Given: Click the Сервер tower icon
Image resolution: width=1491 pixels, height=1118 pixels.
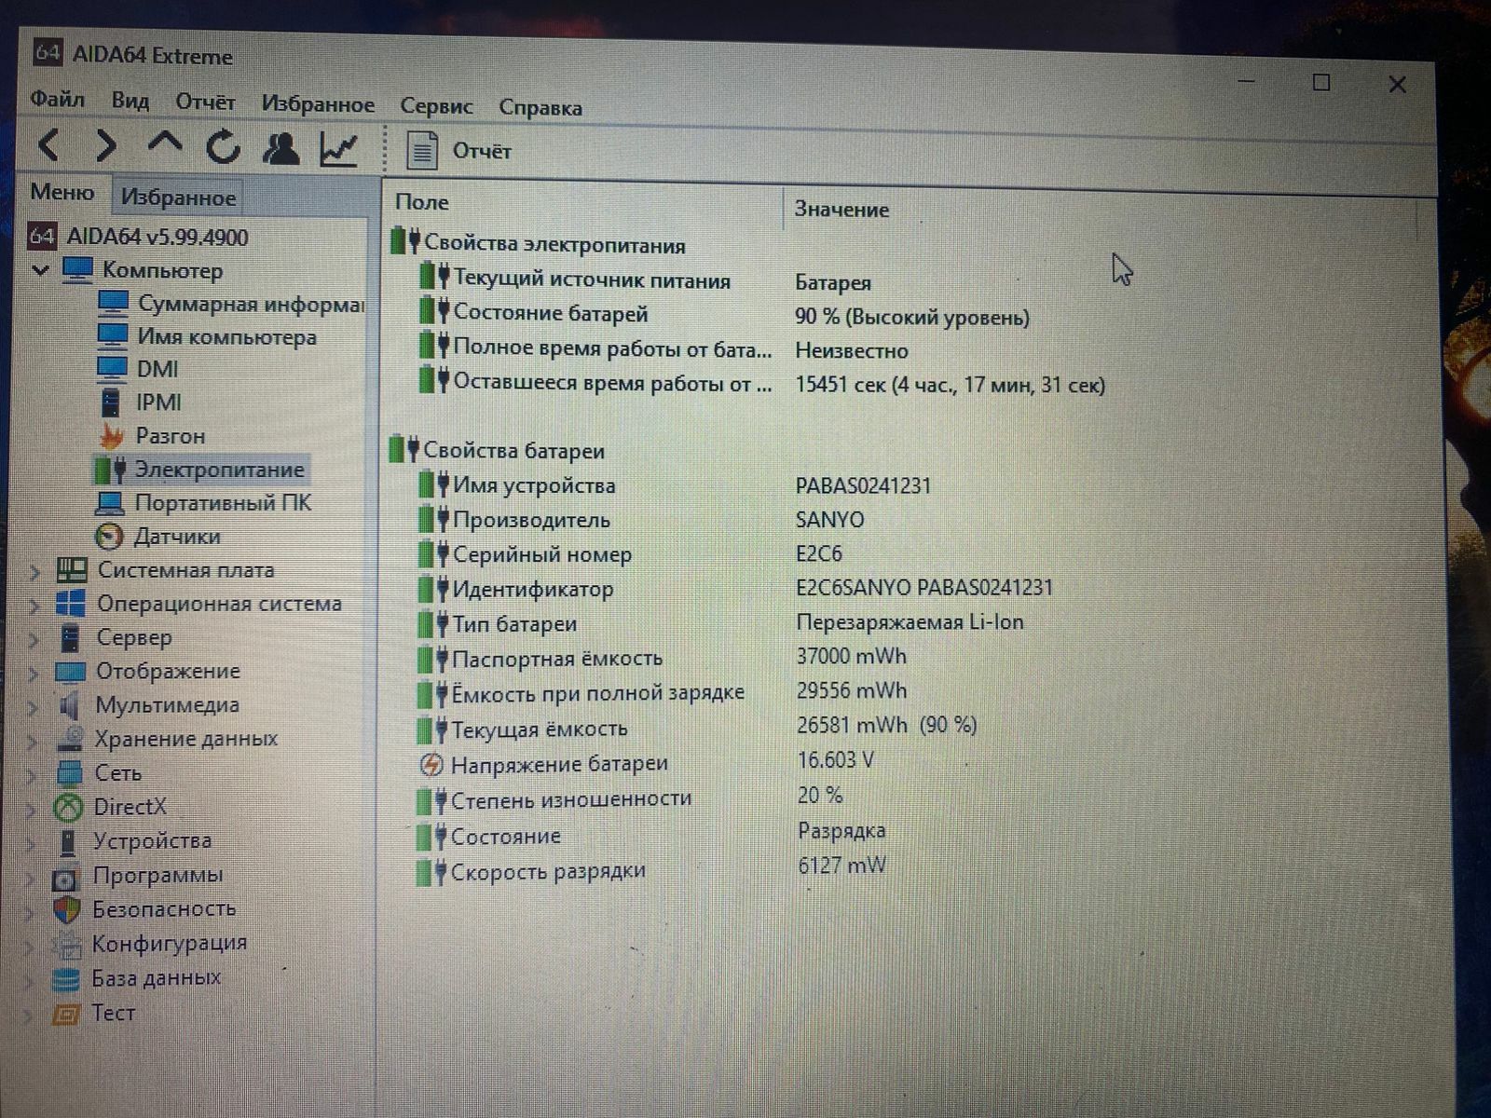Looking at the screenshot, I should tap(69, 637).
